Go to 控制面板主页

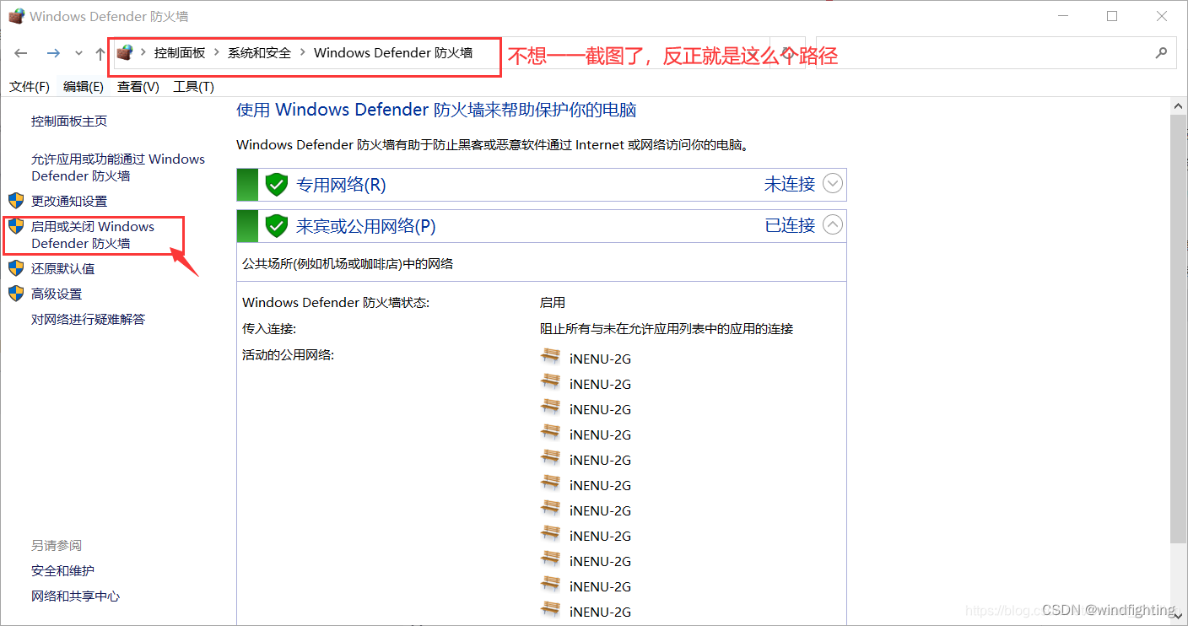pos(69,121)
